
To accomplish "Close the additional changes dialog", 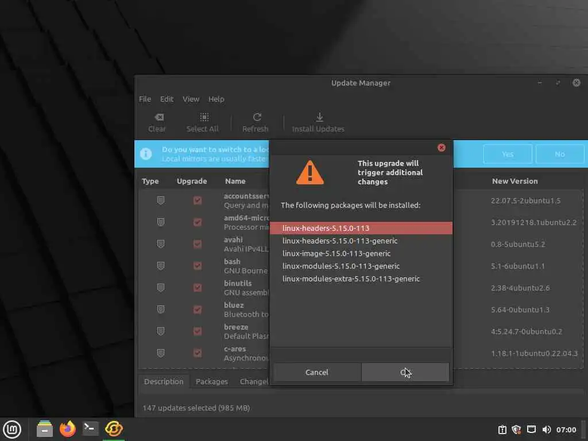I will pos(442,148).
